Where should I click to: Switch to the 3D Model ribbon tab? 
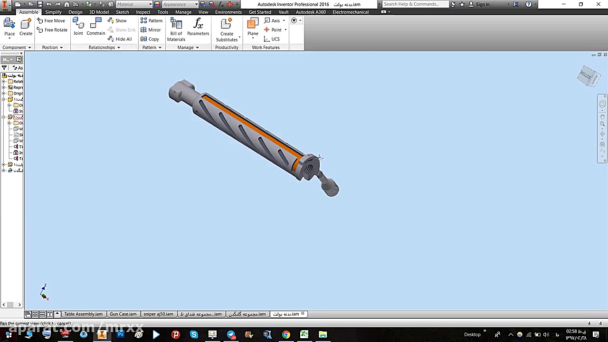[x=99, y=12]
